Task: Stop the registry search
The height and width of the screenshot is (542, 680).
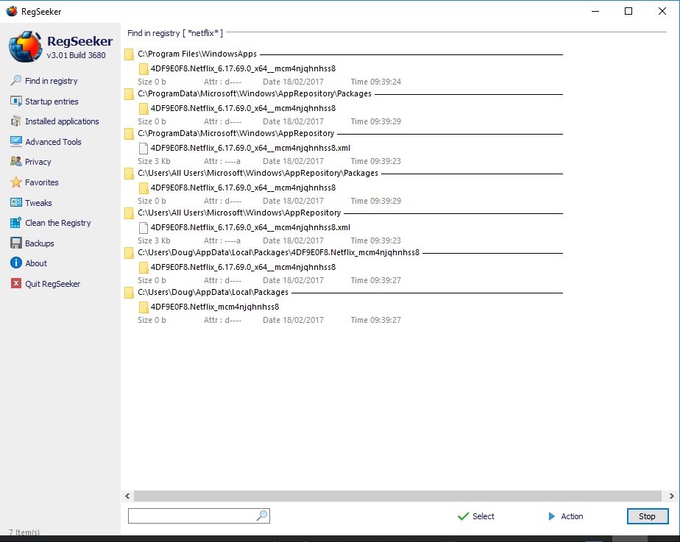Action: pyautogui.click(x=647, y=516)
